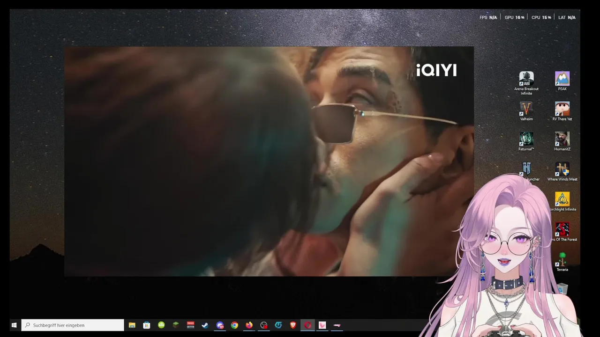Click the iQIYI video playing area
This screenshot has width=600, height=337.
269,161
